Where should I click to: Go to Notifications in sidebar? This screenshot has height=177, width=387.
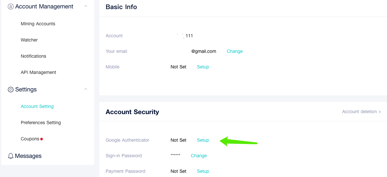click(33, 56)
